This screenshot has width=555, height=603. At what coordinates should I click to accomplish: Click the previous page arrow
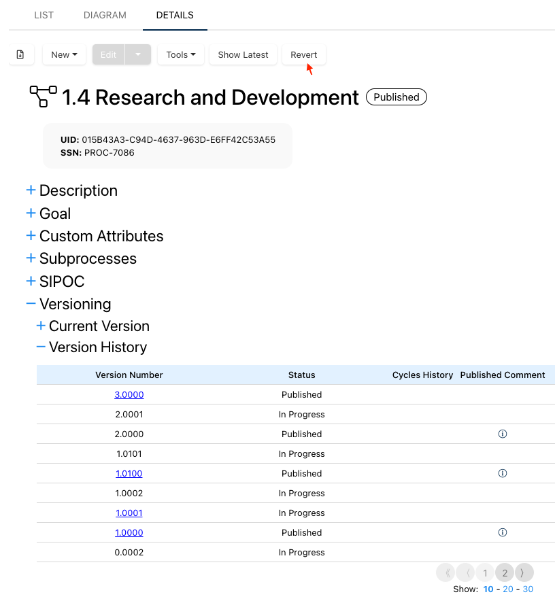[x=466, y=572]
